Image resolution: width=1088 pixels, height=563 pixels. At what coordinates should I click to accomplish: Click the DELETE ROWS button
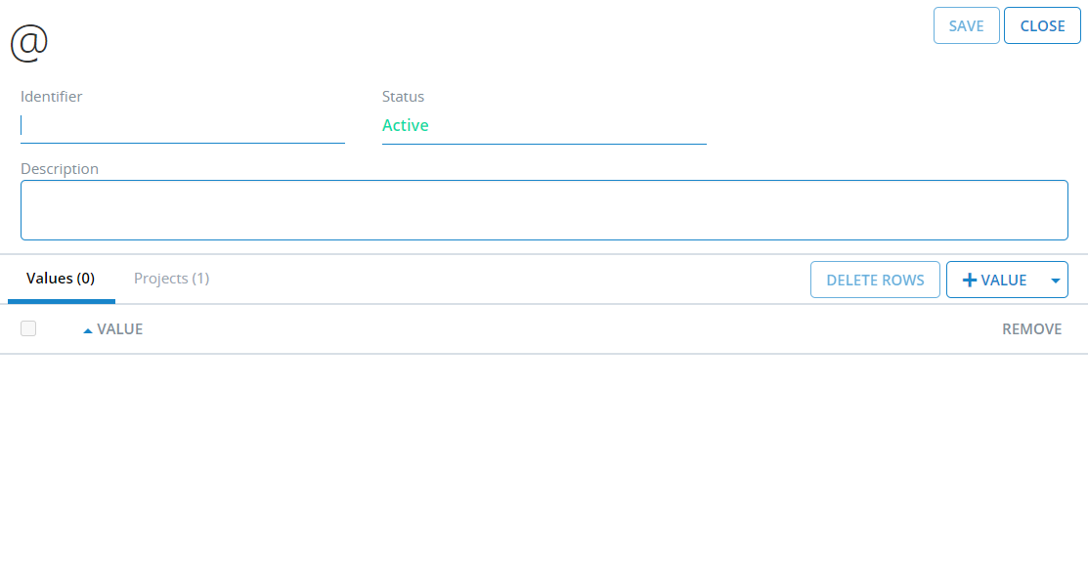[875, 281]
